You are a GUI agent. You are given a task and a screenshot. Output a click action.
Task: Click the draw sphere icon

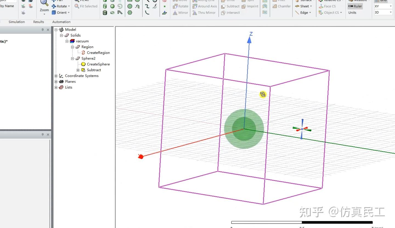click(x=112, y=6)
